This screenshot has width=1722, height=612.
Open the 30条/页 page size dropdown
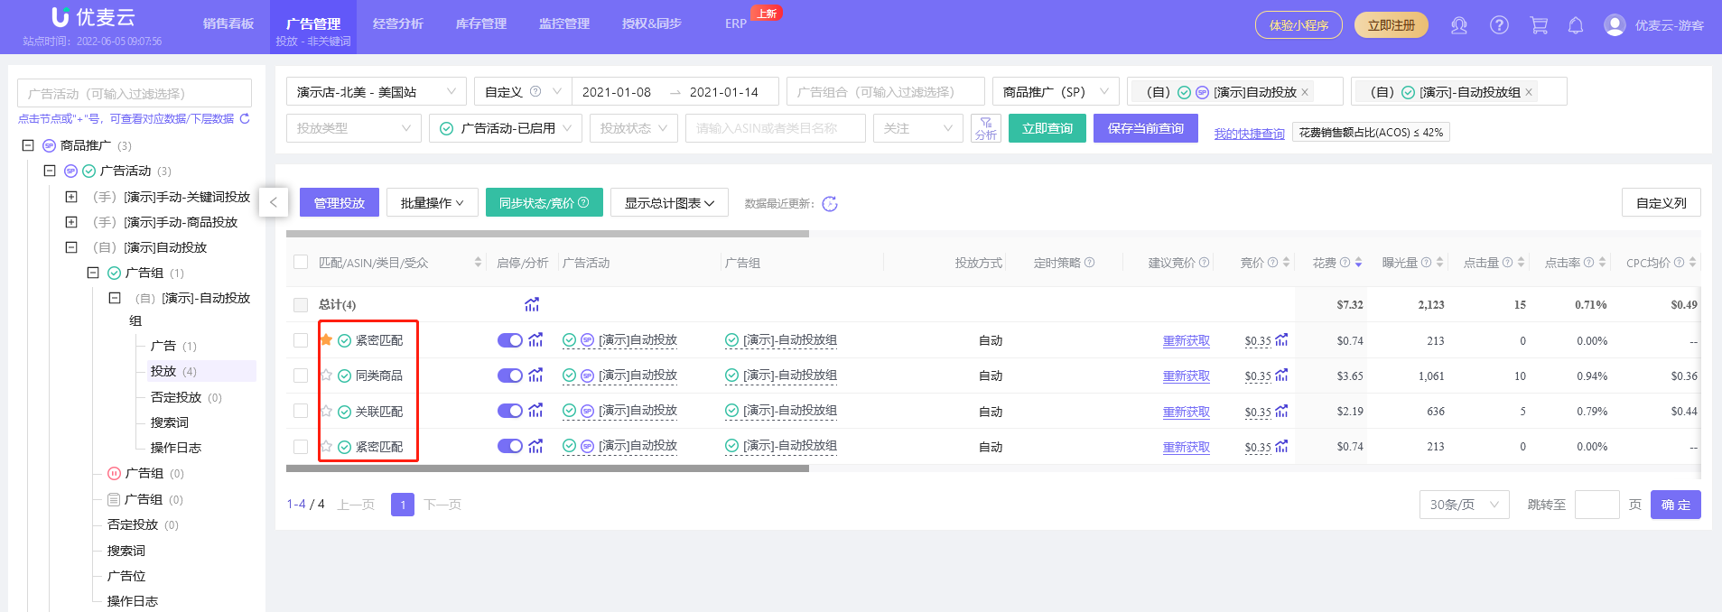[x=1464, y=505]
